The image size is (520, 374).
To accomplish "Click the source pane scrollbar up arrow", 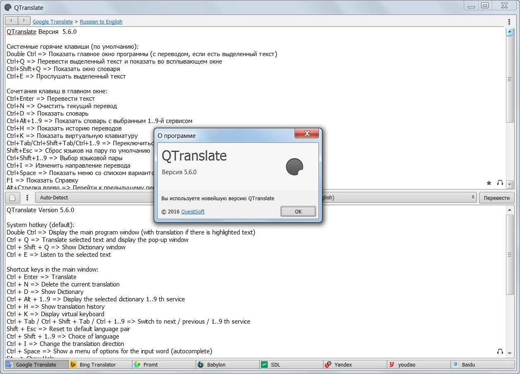I will 510,32.
